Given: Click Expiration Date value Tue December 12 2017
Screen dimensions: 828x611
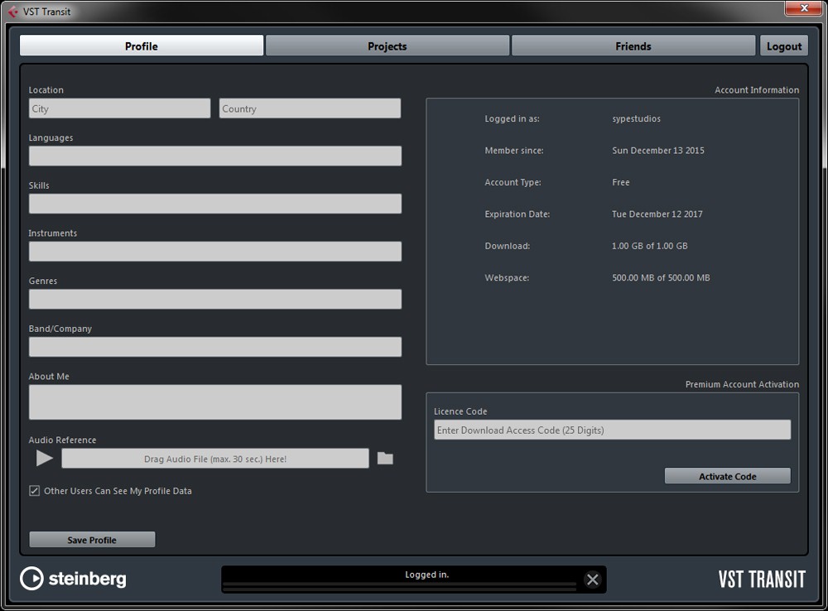Looking at the screenshot, I should (x=657, y=214).
